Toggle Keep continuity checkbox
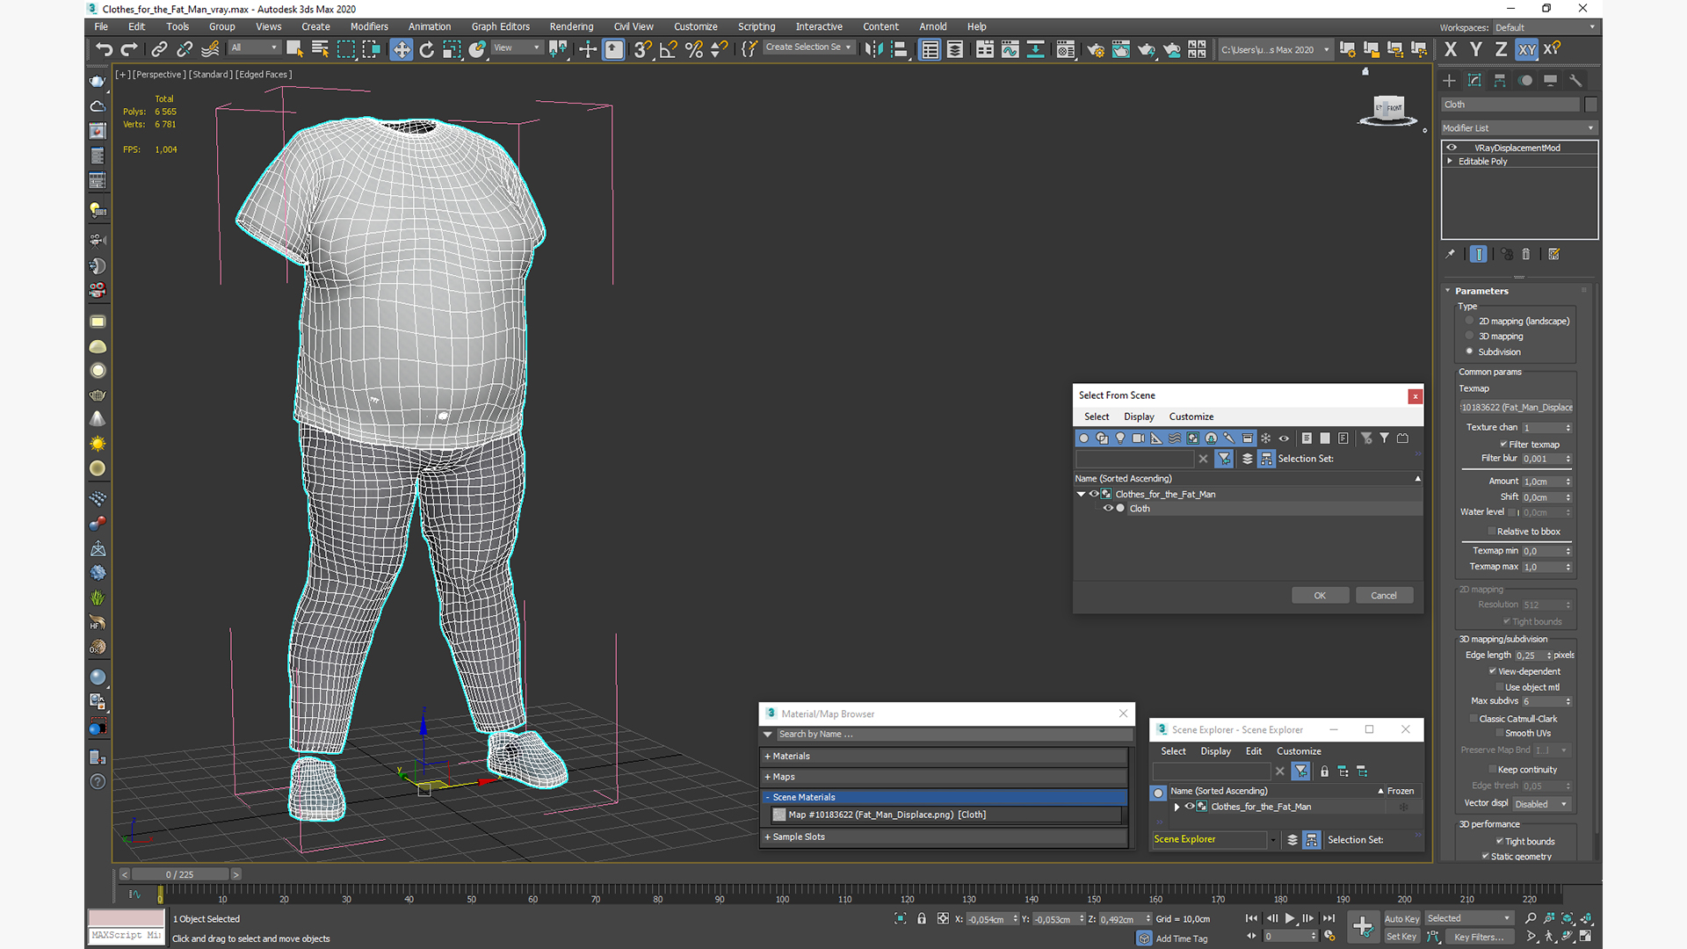The width and height of the screenshot is (1687, 949). (1492, 770)
